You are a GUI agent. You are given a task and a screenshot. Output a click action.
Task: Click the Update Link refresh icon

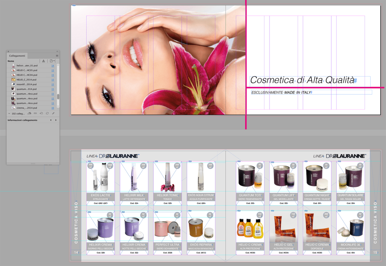tap(47, 113)
